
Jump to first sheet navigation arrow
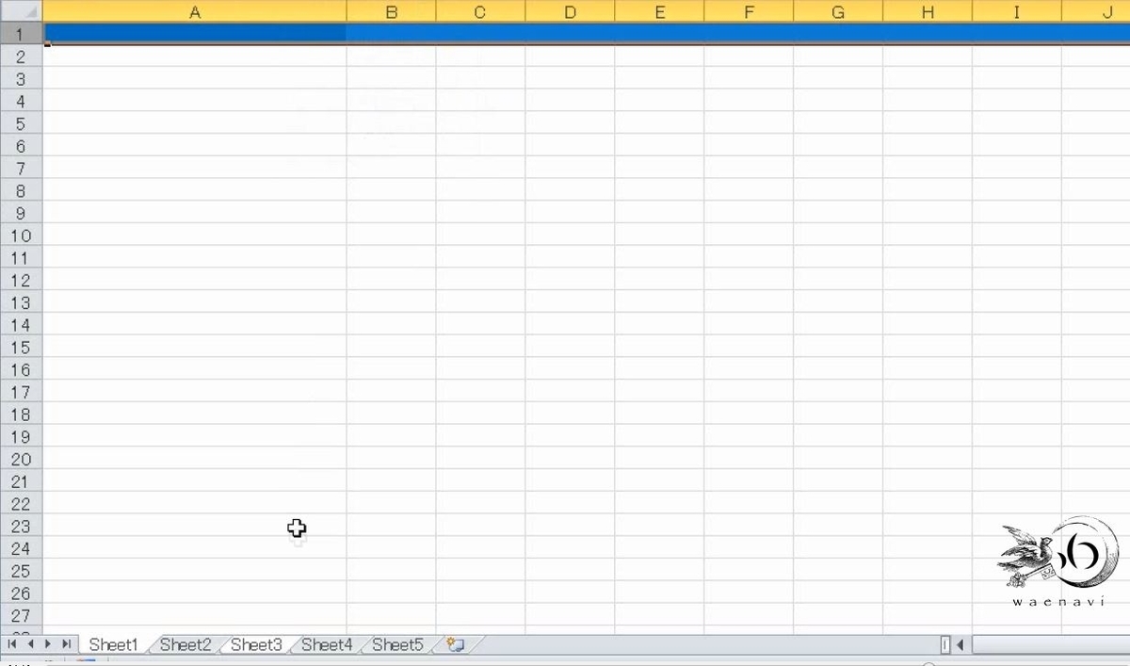(12, 644)
